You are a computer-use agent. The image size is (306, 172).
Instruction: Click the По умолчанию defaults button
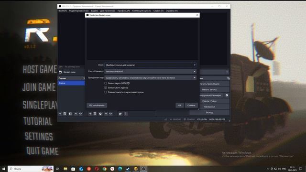(x=97, y=105)
